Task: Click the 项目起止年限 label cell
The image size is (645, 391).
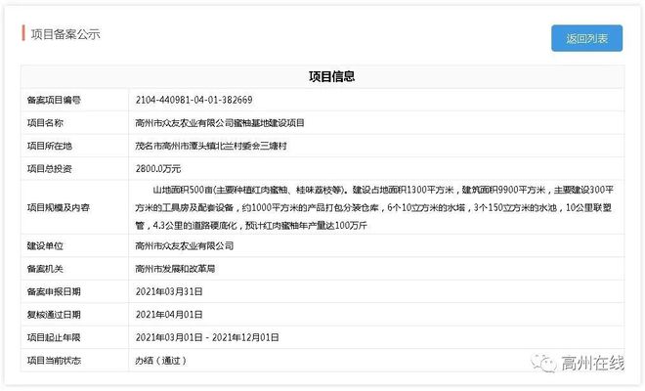Action: coord(75,337)
